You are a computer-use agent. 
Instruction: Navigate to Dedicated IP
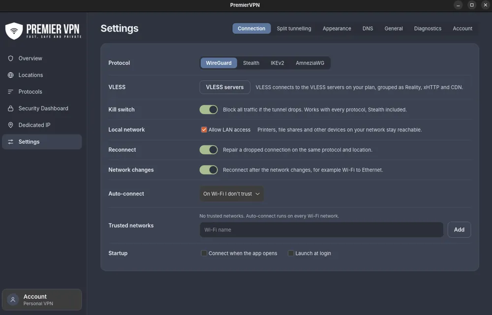(42, 125)
